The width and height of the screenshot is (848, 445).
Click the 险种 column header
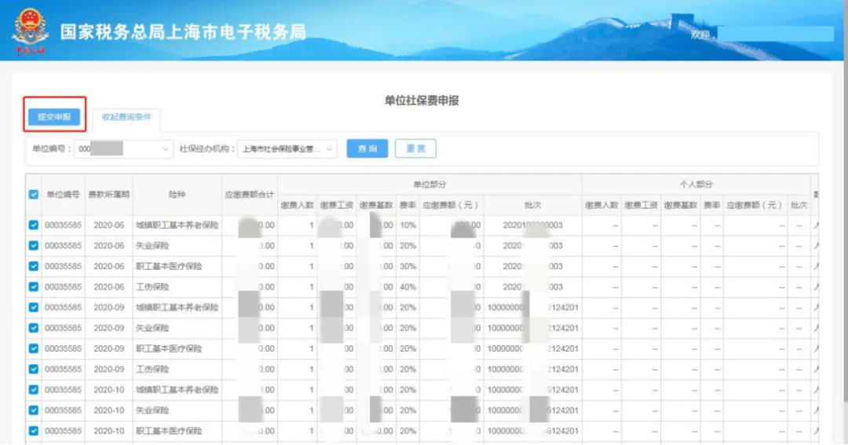click(x=177, y=195)
